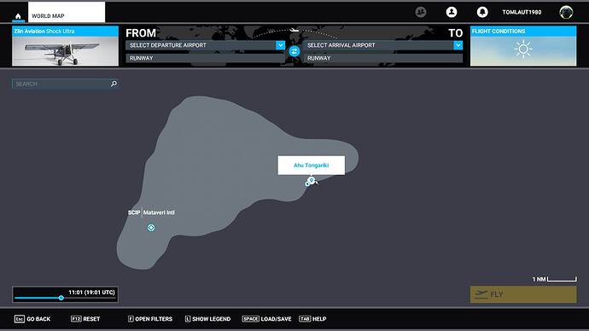The width and height of the screenshot is (589, 331).
Task: Select the Ahu Tongariki label
Action: (311, 165)
